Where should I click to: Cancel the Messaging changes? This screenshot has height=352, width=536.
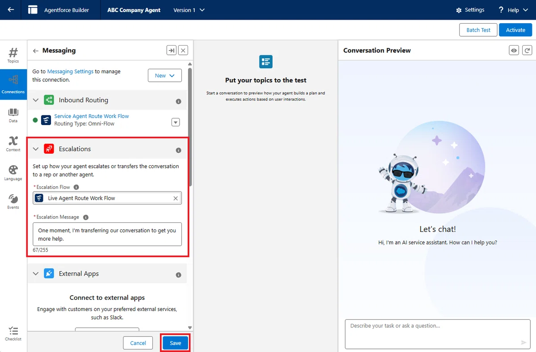pos(138,343)
